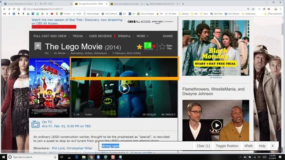Open director Phil Lord's page
Viewport: 285px width, 160px height.
point(58,148)
